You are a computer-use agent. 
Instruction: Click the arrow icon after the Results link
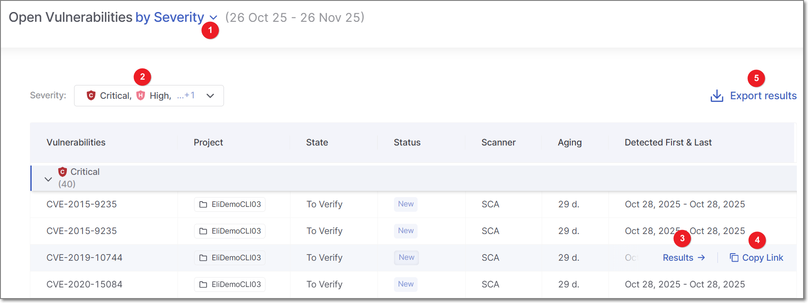tap(701, 258)
